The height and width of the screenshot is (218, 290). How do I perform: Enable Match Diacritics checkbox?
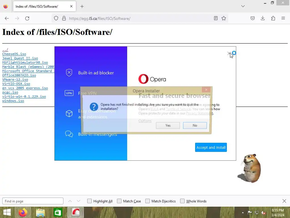148,201
